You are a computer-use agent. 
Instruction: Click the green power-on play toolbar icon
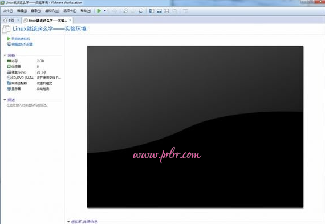pyautogui.click(x=99, y=11)
